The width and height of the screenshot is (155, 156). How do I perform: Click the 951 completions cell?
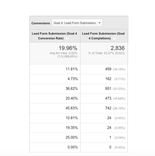(108, 89)
